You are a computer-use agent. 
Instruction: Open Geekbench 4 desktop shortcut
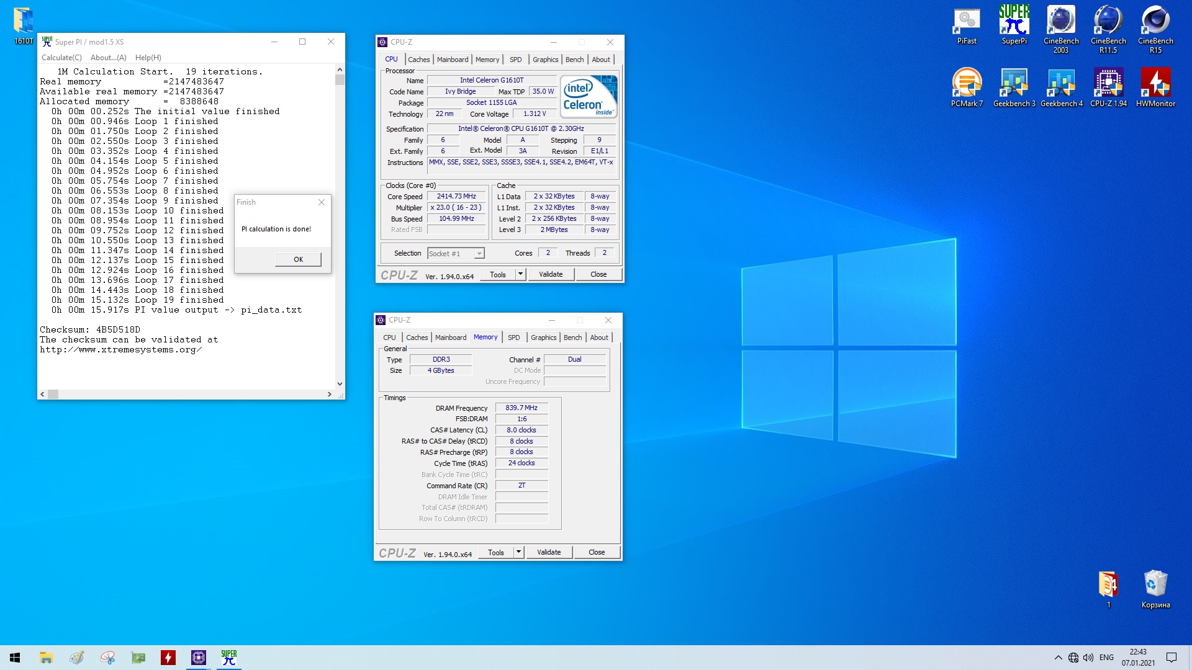tap(1061, 88)
